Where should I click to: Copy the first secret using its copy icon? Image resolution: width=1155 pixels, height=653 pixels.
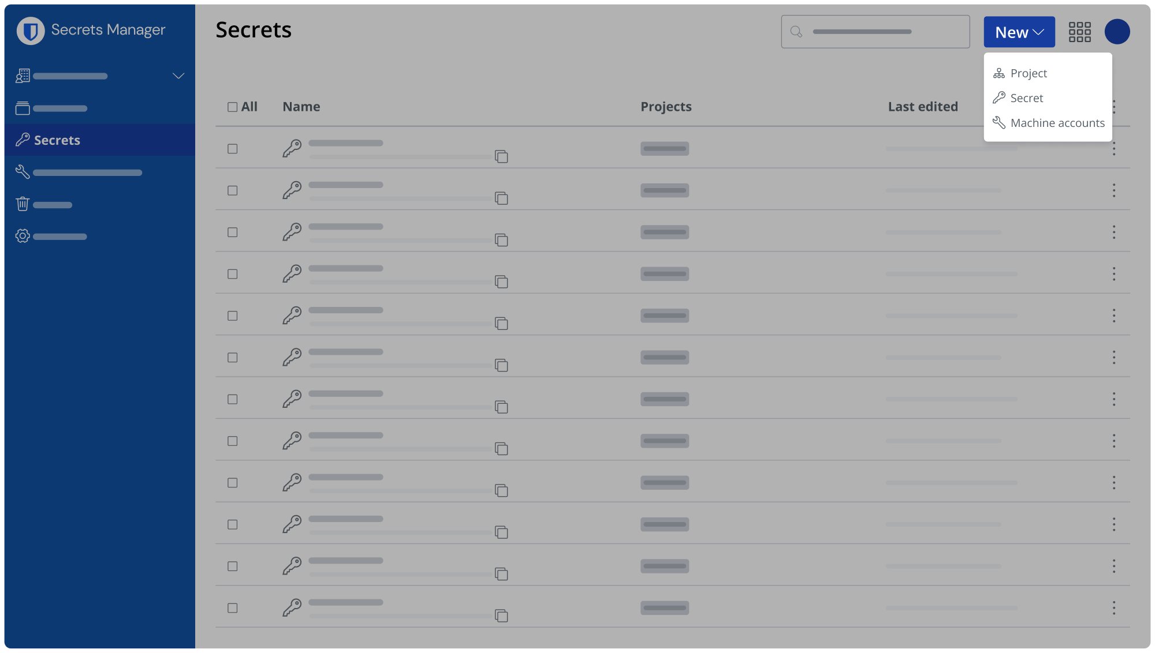501,156
